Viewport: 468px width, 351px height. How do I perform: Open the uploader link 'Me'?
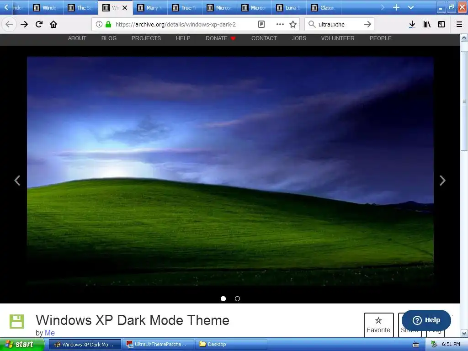(50, 333)
